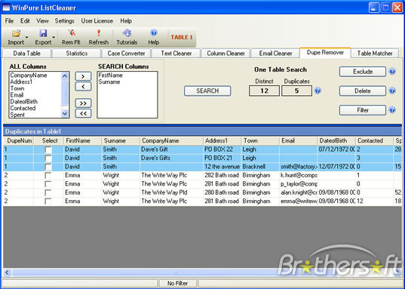
Task: Click the single right arrow move button
Action: pyautogui.click(x=83, y=76)
